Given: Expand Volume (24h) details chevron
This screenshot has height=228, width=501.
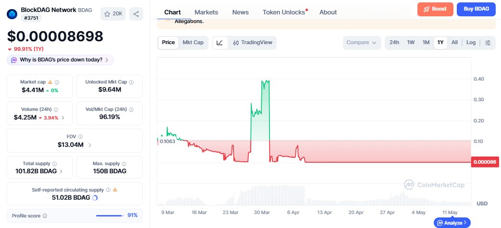Looking at the screenshot, I should tap(63, 118).
